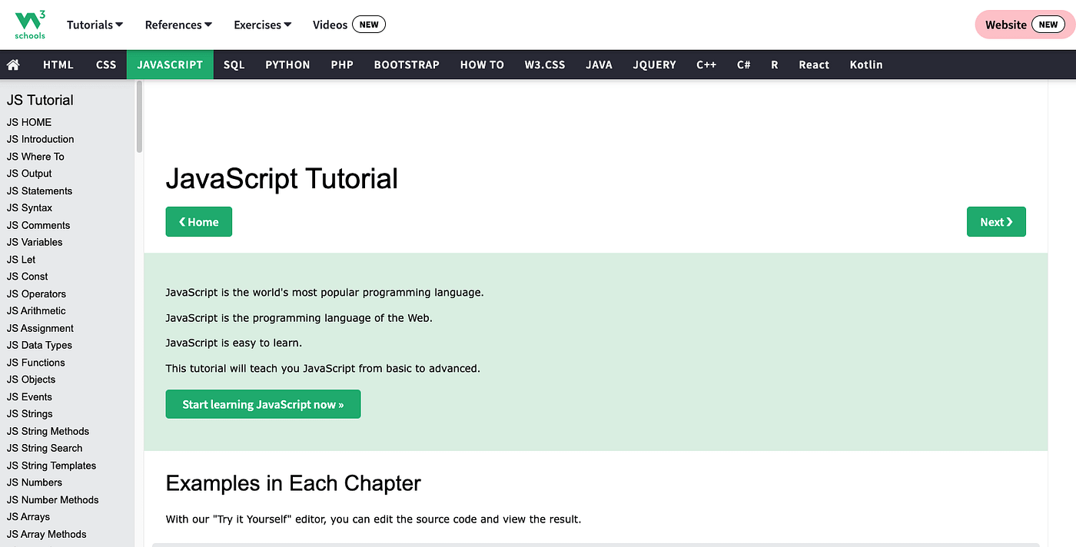Switch to the CSS tutorial tab
Viewport: 1076px width, 547px height.
106,65
